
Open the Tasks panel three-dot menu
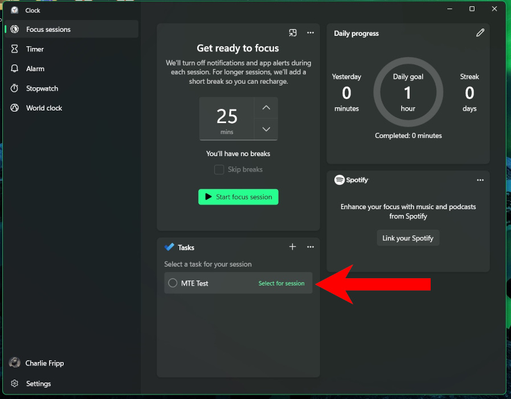tap(310, 247)
